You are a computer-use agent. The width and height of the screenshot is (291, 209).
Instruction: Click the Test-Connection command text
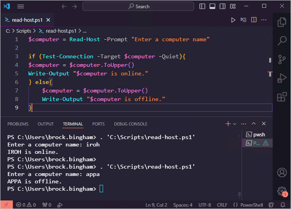[x=68, y=56]
